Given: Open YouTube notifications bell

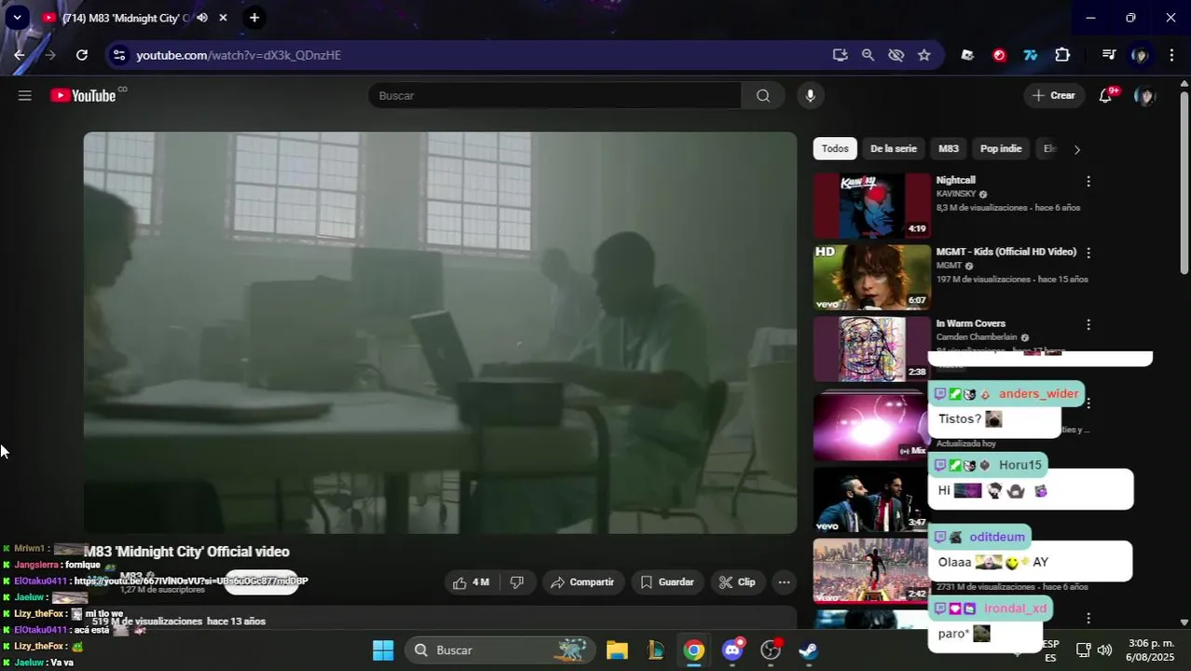Looking at the screenshot, I should click(1105, 95).
